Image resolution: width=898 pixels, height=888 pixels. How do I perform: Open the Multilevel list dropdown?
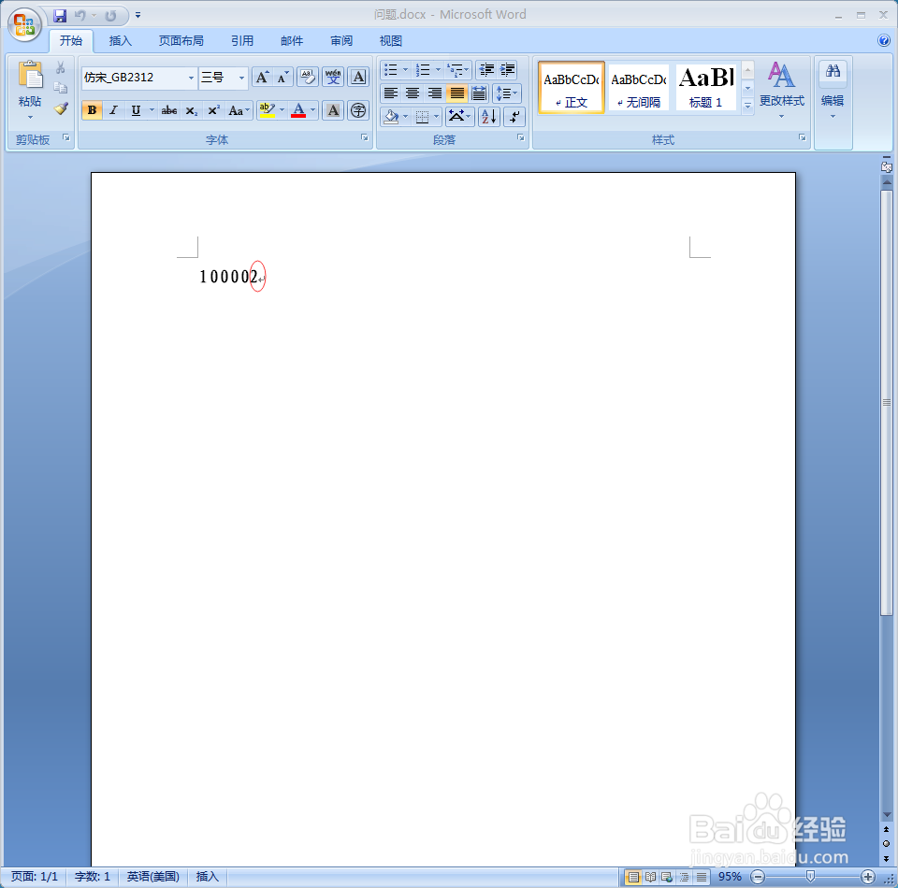pos(458,70)
